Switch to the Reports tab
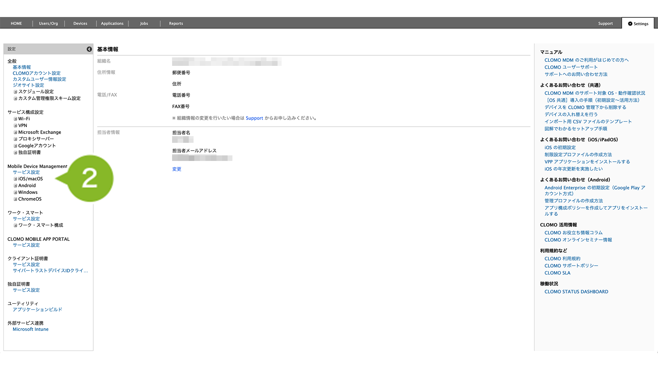658x370 pixels. click(x=176, y=23)
